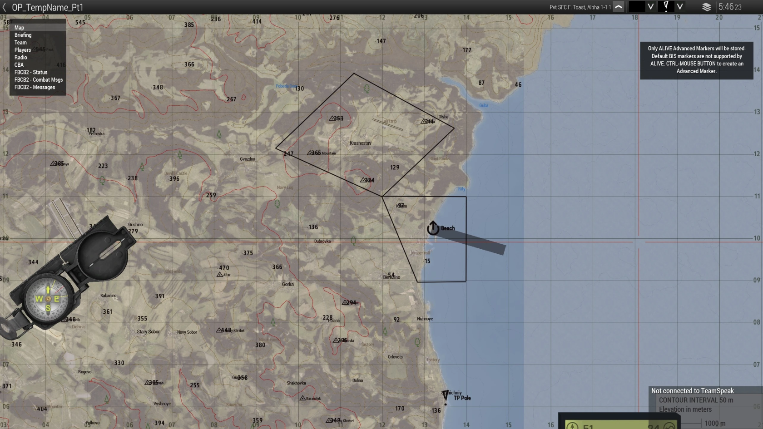Screen dimensions: 763x429
Task: Open FBCB2 - Messages entry
Action: (35, 87)
